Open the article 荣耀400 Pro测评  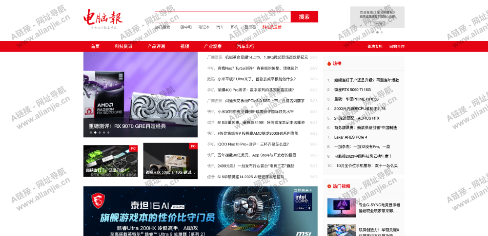(256, 90)
